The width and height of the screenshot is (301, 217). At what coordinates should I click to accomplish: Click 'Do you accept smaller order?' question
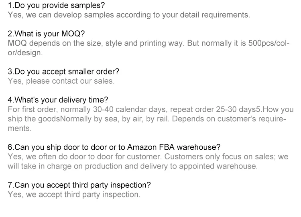point(63,71)
